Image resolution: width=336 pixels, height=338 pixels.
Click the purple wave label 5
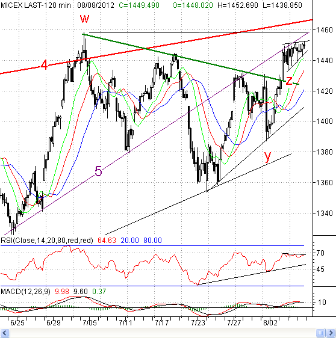(x=98, y=171)
